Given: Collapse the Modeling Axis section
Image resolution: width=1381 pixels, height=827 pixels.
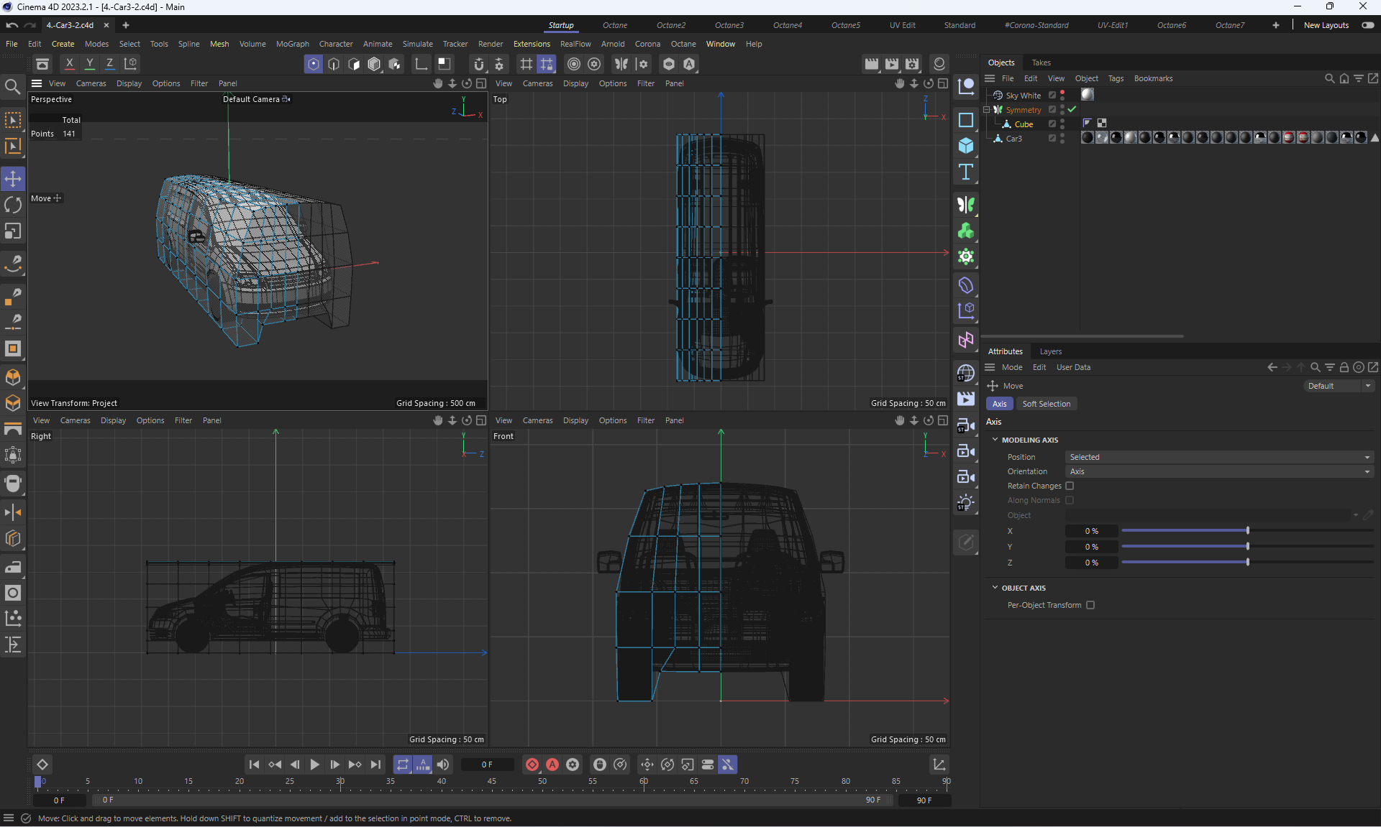Looking at the screenshot, I should tap(995, 440).
